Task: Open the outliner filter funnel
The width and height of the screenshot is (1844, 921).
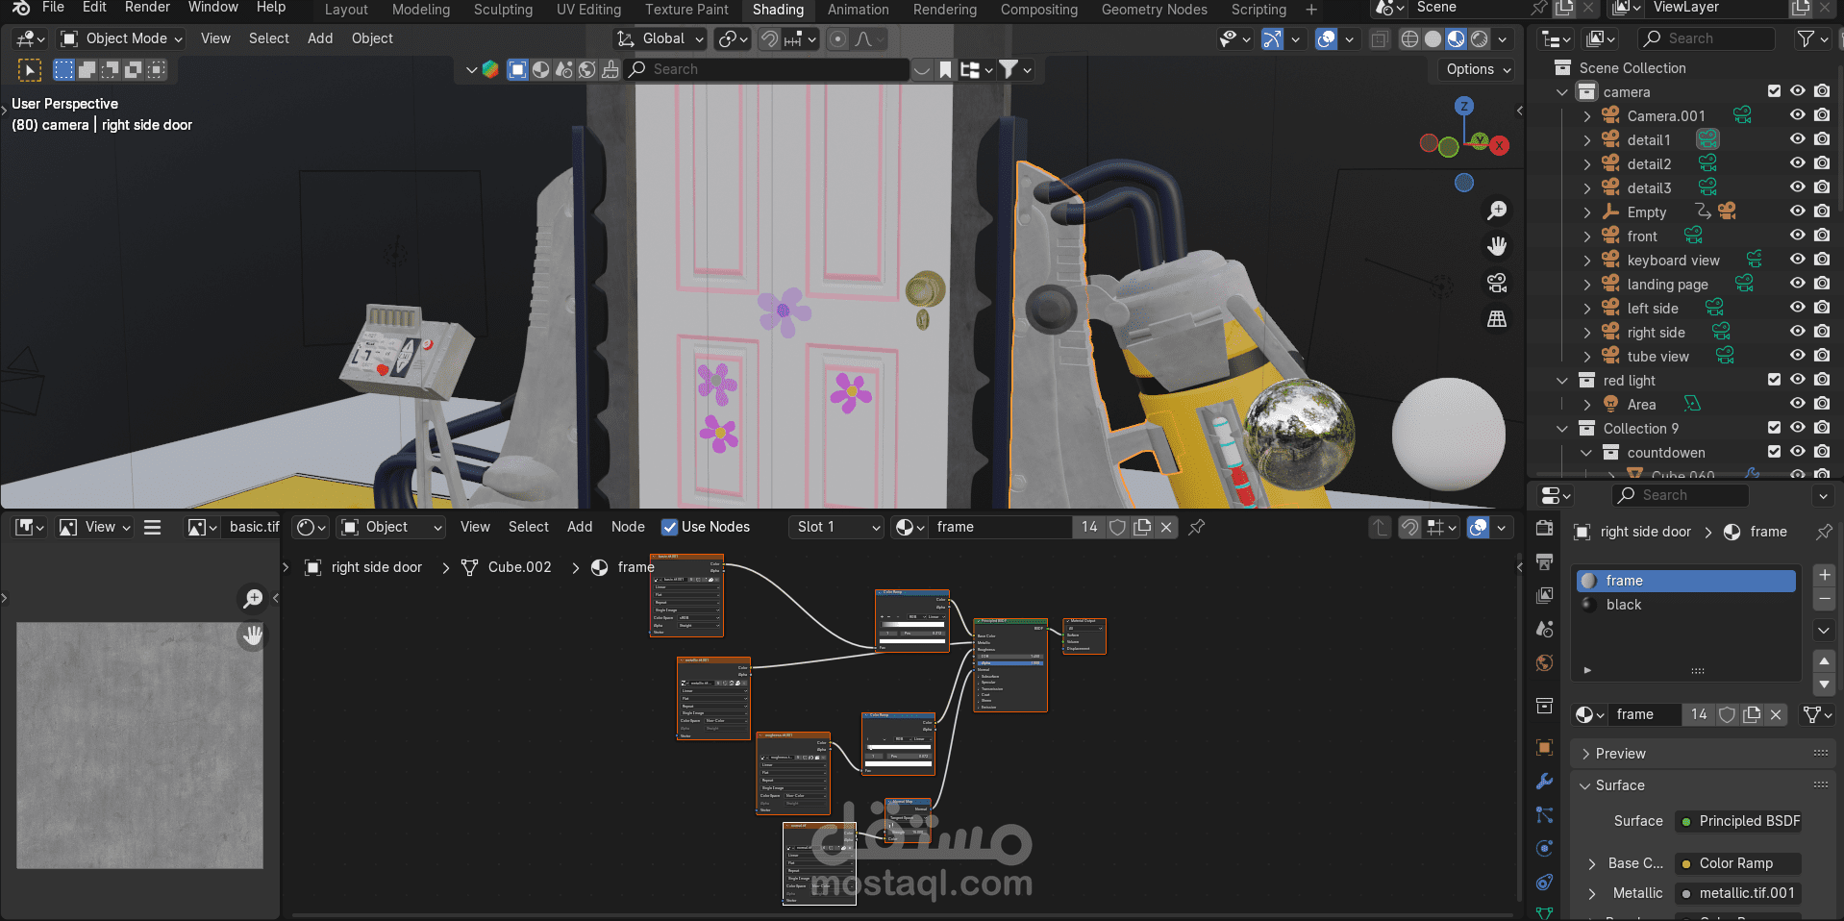Action: click(x=1807, y=38)
